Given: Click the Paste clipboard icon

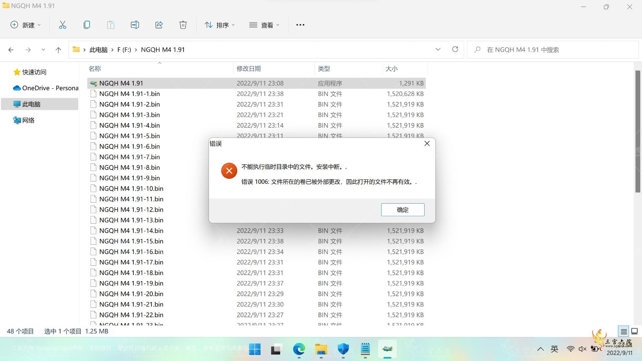Looking at the screenshot, I should (x=111, y=25).
